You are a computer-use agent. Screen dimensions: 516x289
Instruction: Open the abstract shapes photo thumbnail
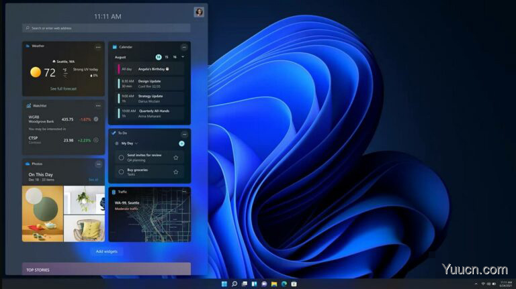click(x=42, y=214)
